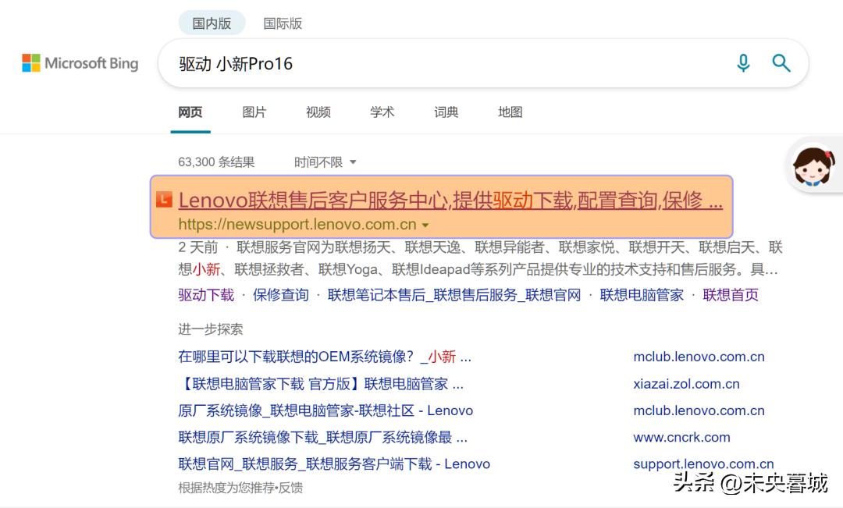The image size is (843, 508).
Task: Activate voice search with the microphone icon
Action: (x=743, y=63)
